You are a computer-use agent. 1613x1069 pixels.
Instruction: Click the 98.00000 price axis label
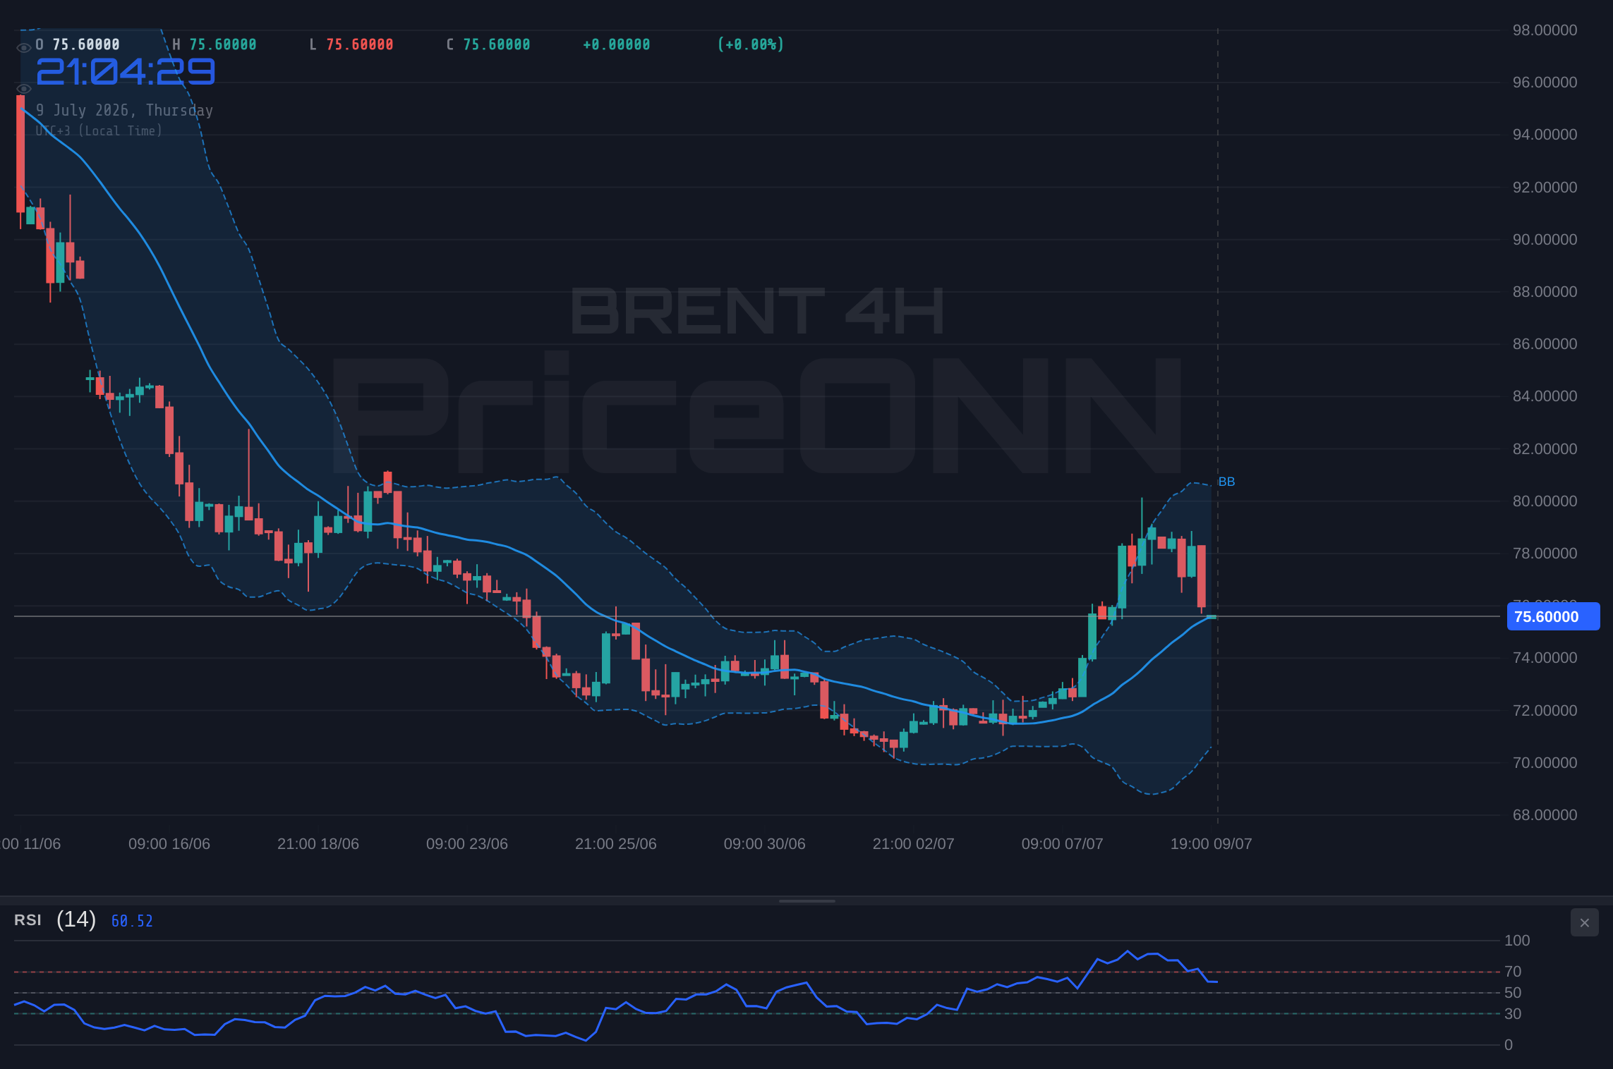coord(1545,30)
